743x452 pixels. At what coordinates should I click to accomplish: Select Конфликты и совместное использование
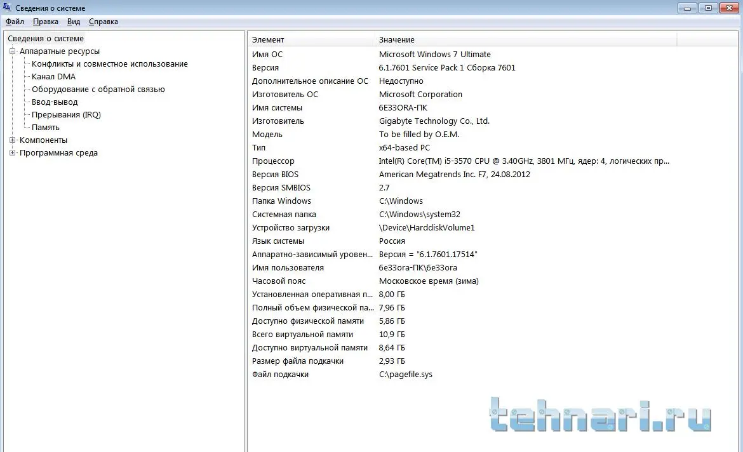tap(109, 64)
